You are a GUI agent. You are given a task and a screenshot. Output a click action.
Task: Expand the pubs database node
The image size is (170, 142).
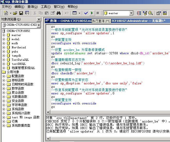tap(4, 51)
